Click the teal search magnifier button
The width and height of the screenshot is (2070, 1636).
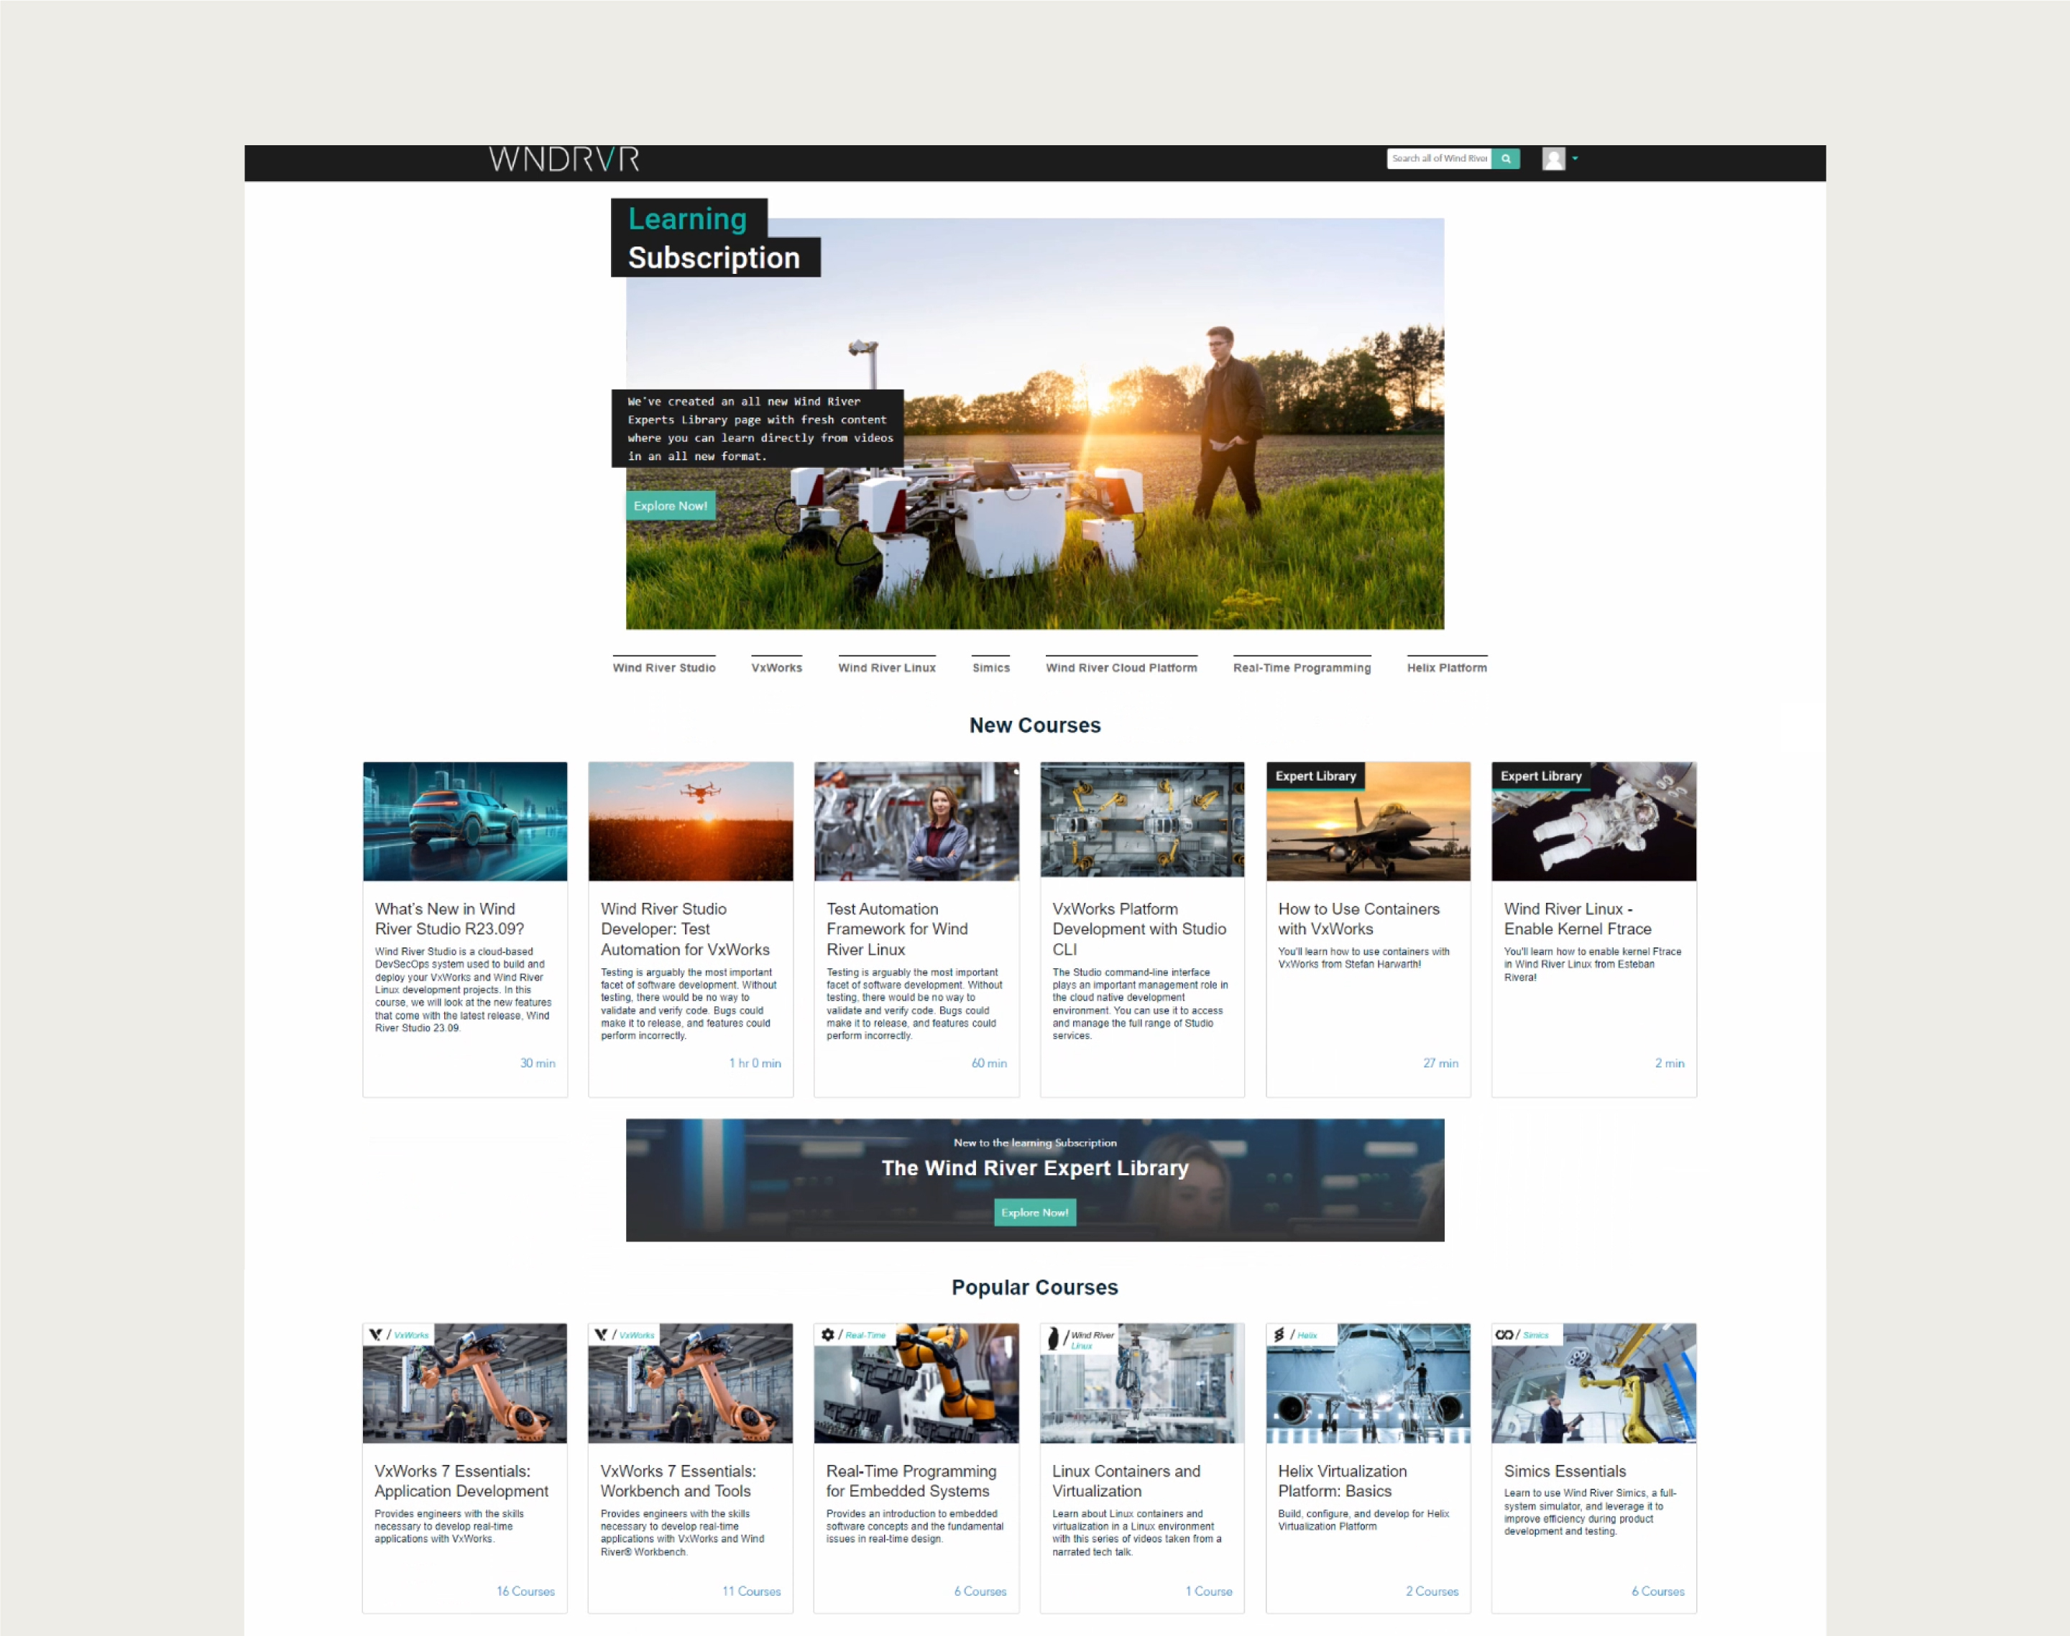pos(1506,159)
